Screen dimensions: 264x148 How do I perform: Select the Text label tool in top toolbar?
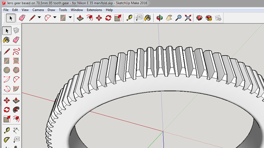(x=139, y=18)
